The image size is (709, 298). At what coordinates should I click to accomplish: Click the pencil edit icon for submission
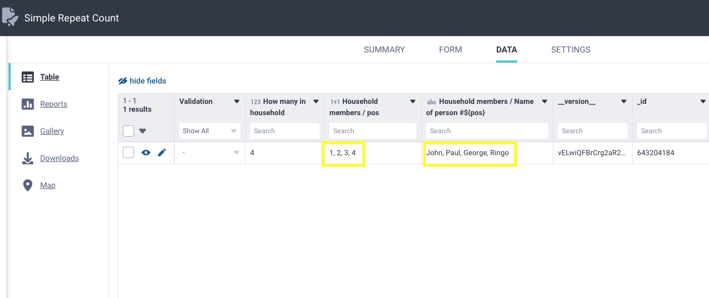click(162, 152)
